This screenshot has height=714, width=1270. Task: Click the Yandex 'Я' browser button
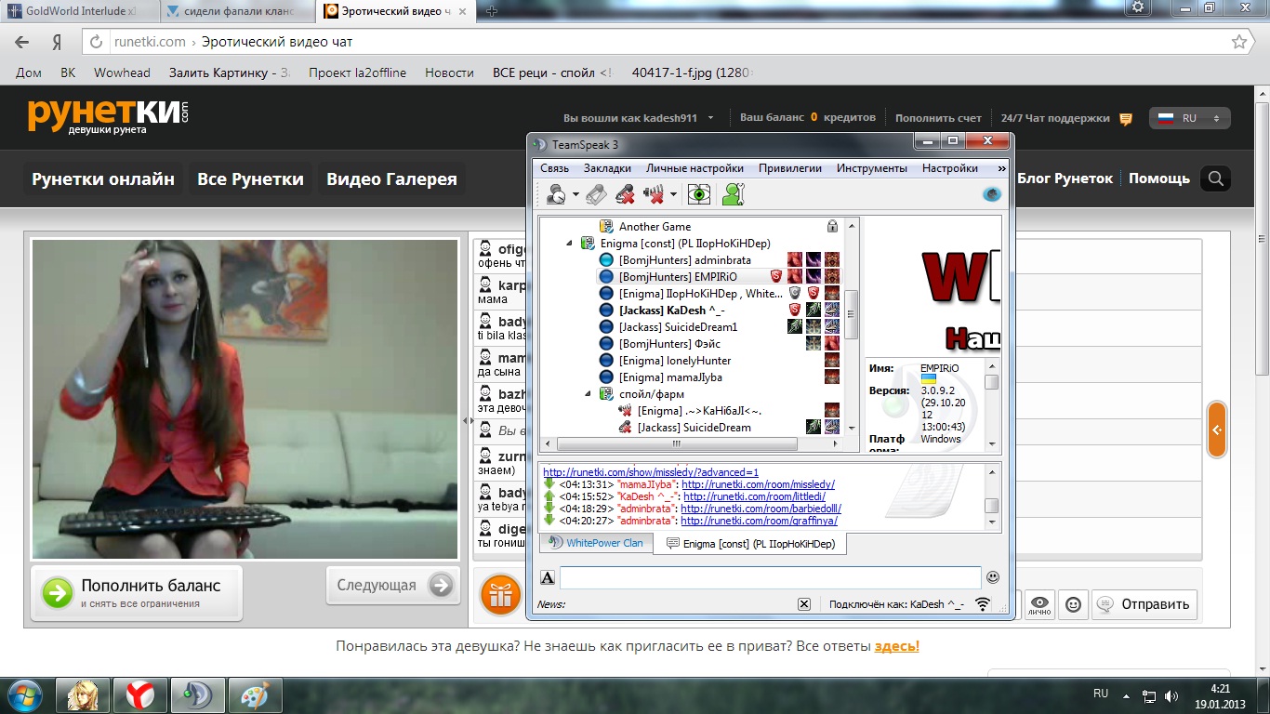point(56,42)
